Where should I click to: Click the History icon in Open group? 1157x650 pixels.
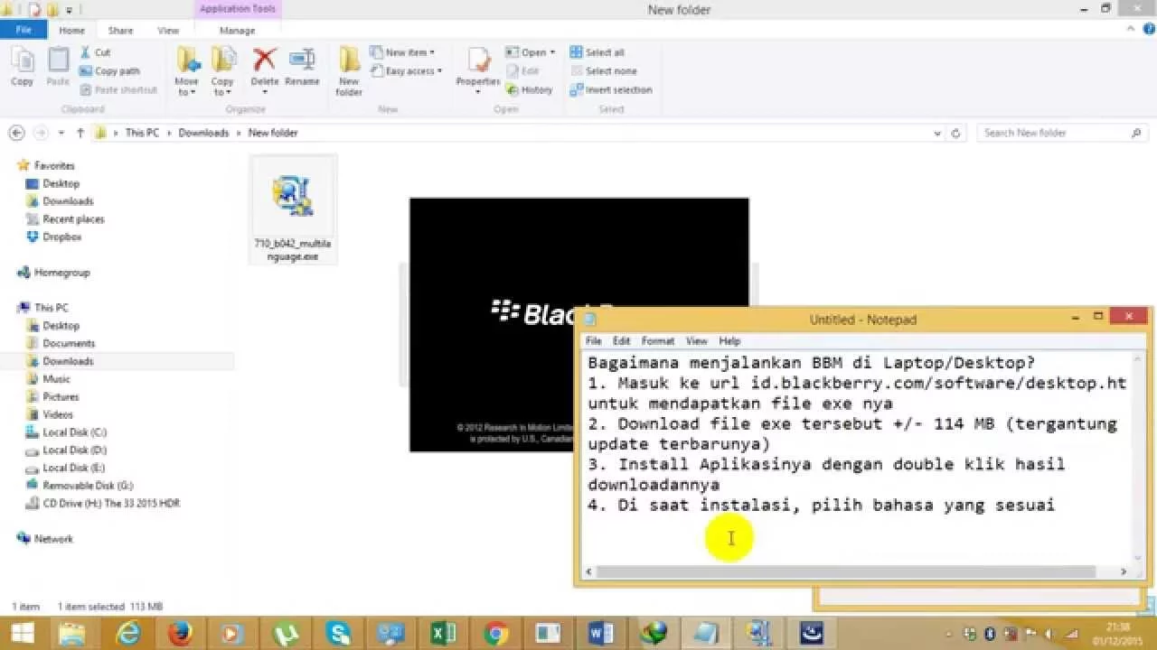click(x=512, y=89)
